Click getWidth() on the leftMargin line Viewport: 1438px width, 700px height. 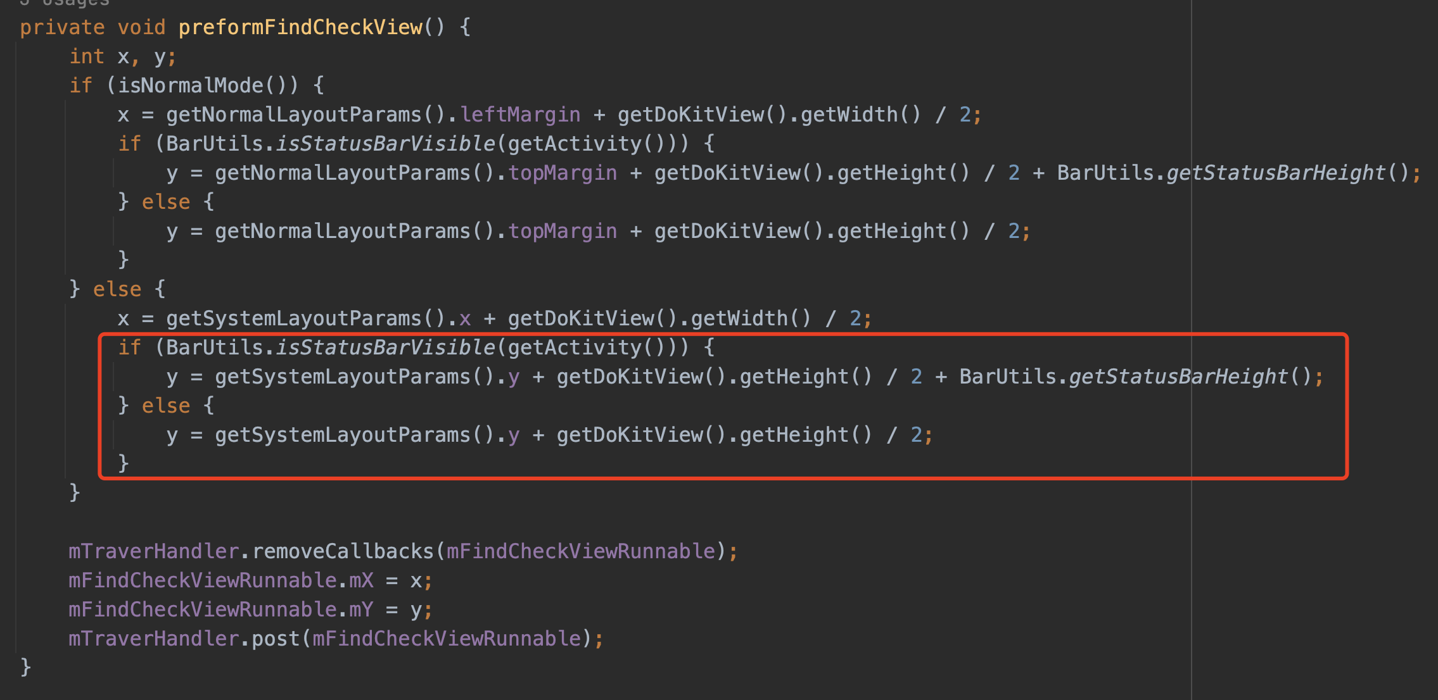(x=861, y=115)
